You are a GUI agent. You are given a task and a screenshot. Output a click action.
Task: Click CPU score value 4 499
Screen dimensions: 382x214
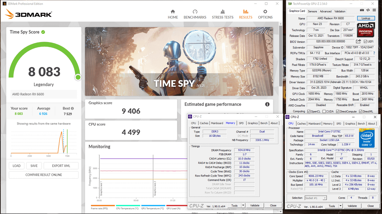[131, 132]
